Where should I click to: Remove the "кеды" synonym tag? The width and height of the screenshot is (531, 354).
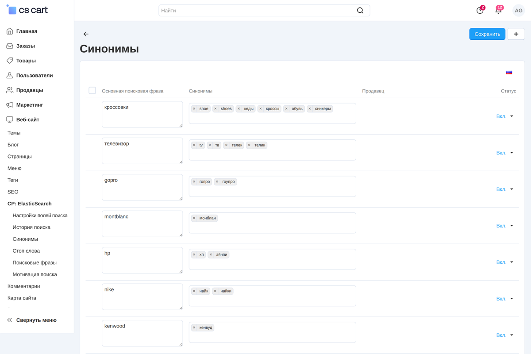(x=239, y=109)
